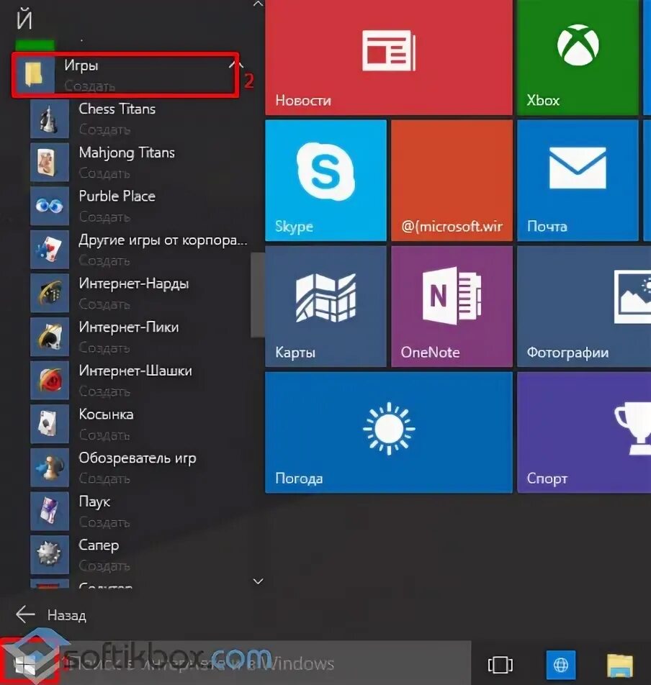Screen dimensions: 651x685
Task: Click the Игры folder icon
Action: click(x=35, y=74)
